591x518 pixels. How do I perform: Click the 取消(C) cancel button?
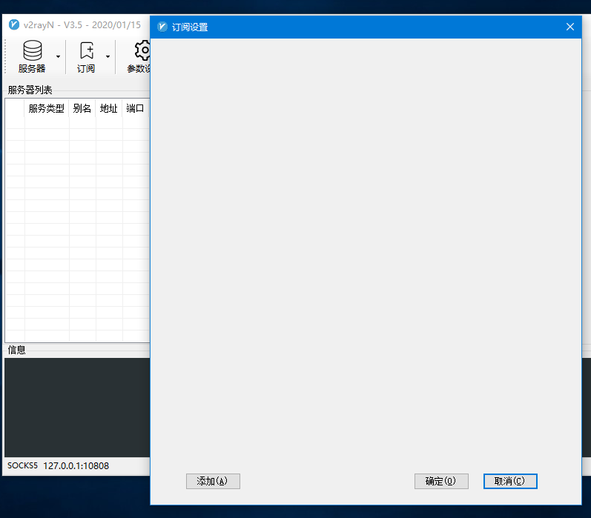point(510,481)
